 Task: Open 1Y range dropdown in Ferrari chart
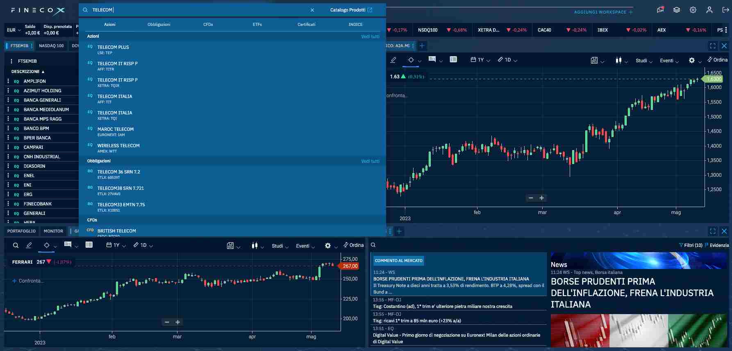[116, 245]
